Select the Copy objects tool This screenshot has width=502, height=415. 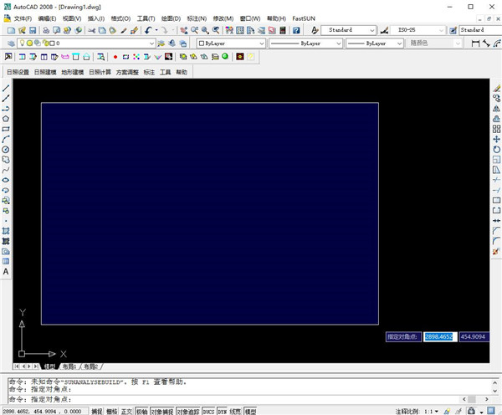point(496,98)
